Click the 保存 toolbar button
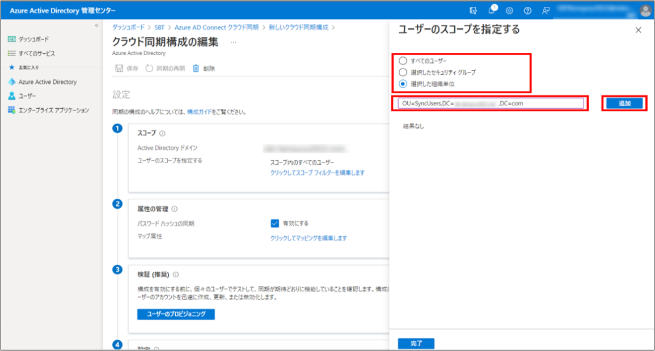The width and height of the screenshot is (655, 351). click(126, 69)
